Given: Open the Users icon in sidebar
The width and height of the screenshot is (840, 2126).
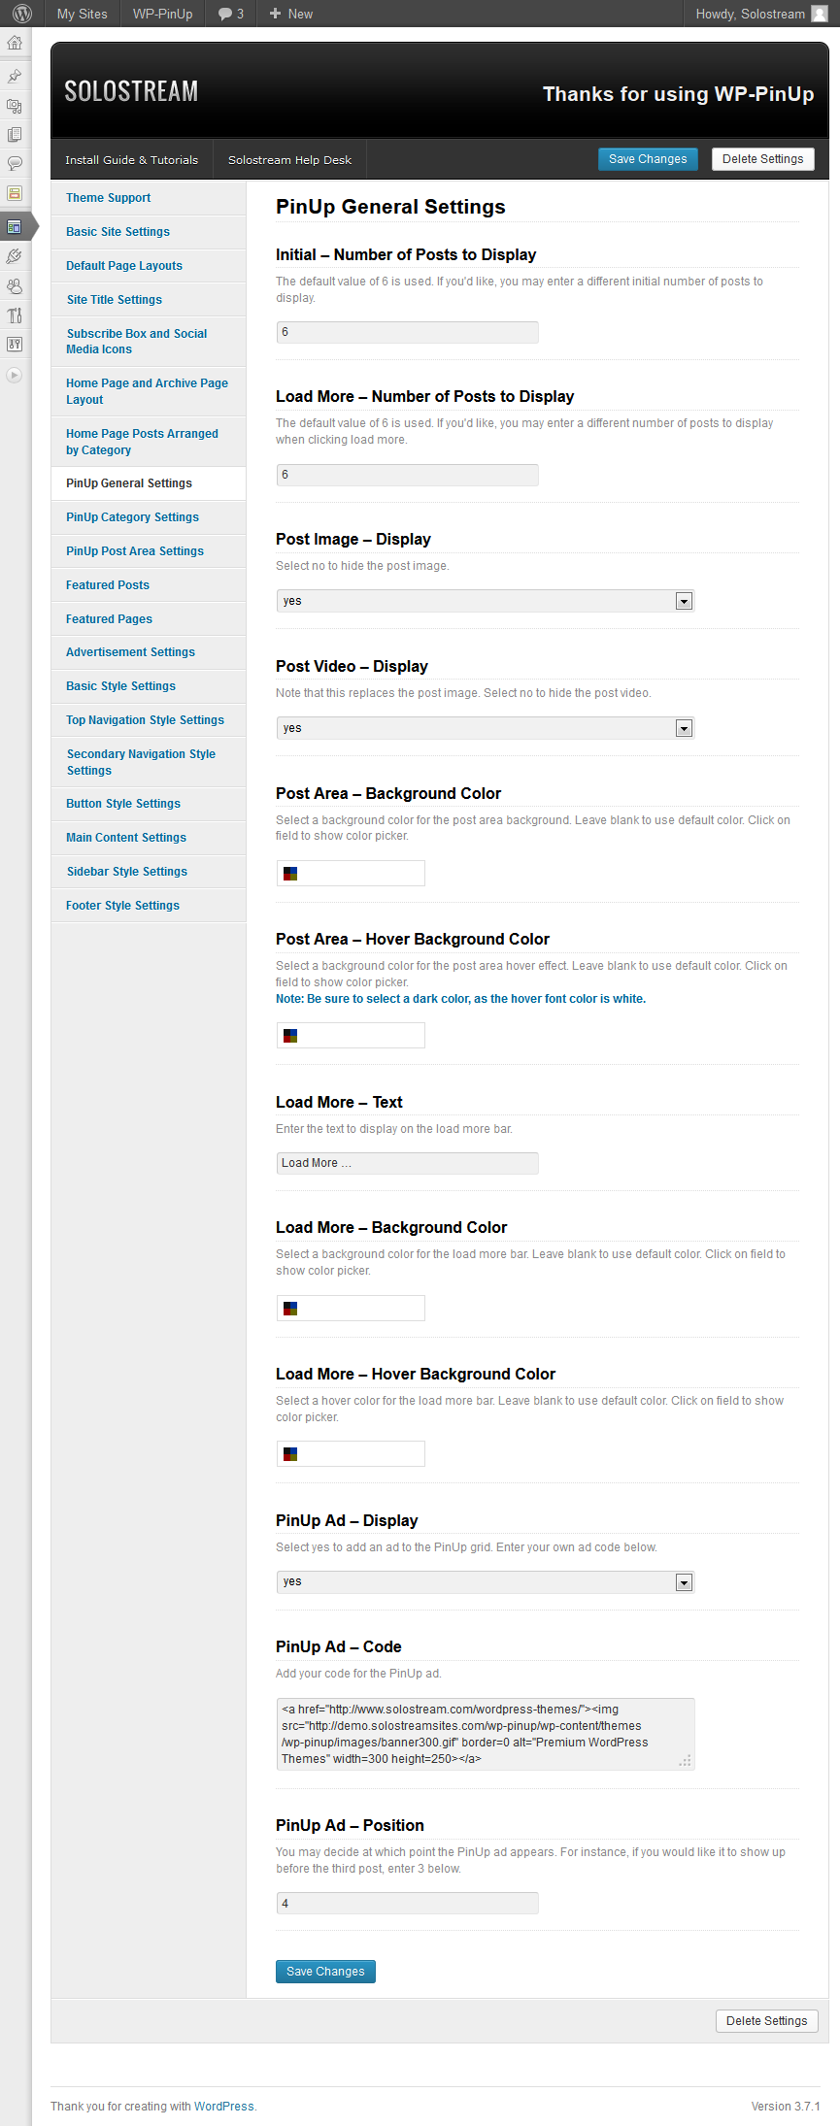Looking at the screenshot, I should coord(15,286).
